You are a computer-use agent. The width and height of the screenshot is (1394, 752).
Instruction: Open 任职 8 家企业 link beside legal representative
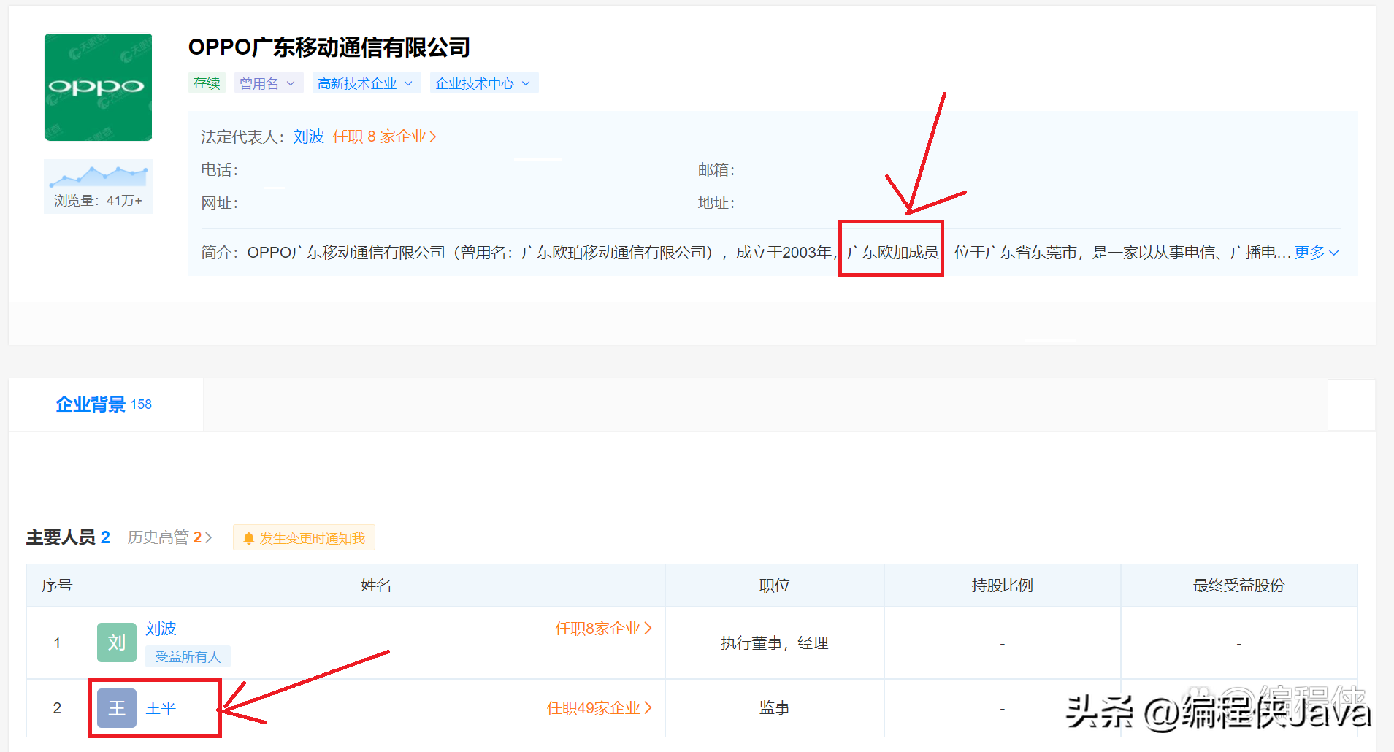tap(384, 137)
